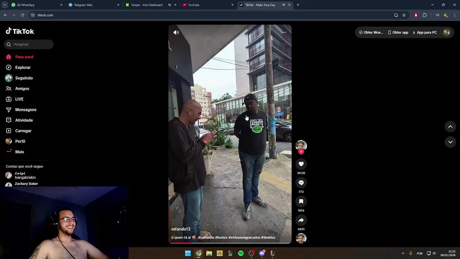Open the browser extensions puzzle icon
460x259 pixels.
tap(425, 15)
